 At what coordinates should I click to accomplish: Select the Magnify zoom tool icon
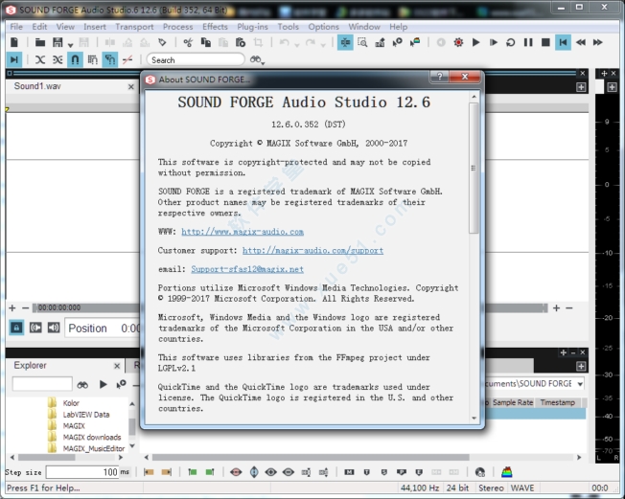point(362,42)
